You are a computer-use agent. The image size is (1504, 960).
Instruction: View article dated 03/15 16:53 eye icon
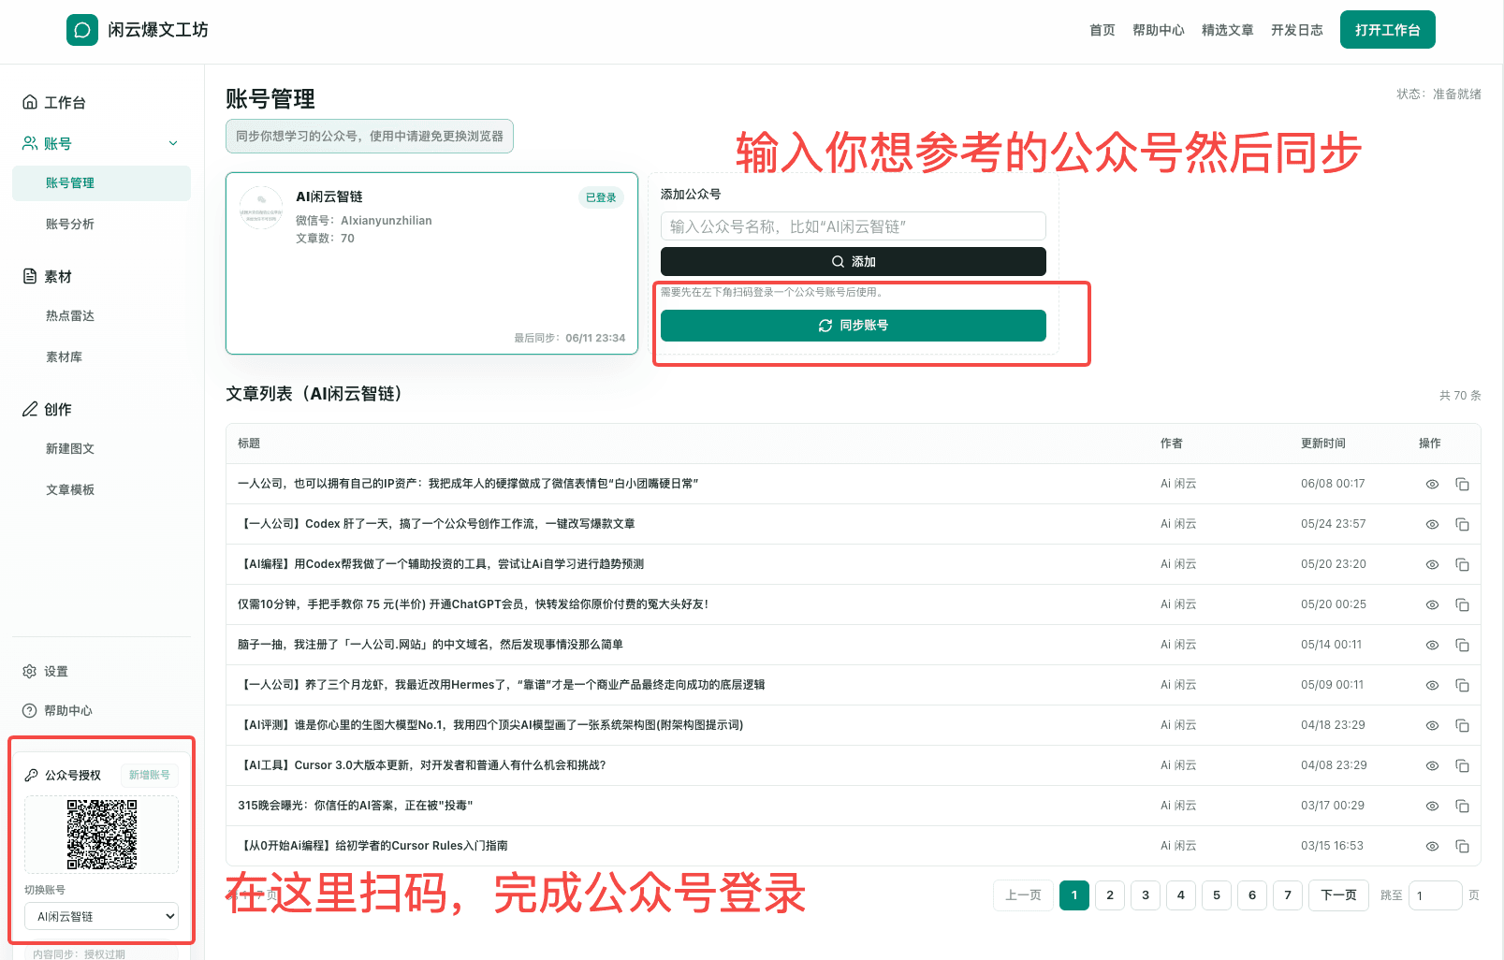pos(1432,847)
